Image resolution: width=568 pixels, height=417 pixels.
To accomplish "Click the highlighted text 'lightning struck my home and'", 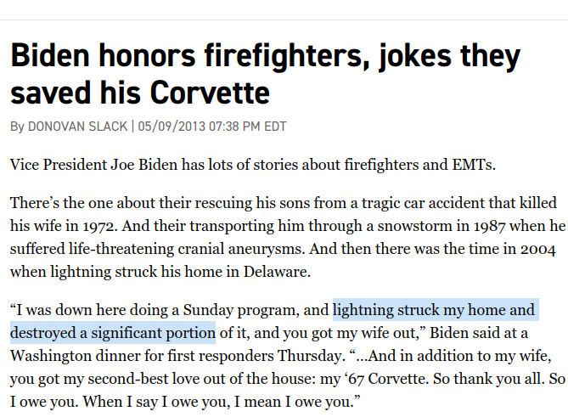I will [x=434, y=310].
